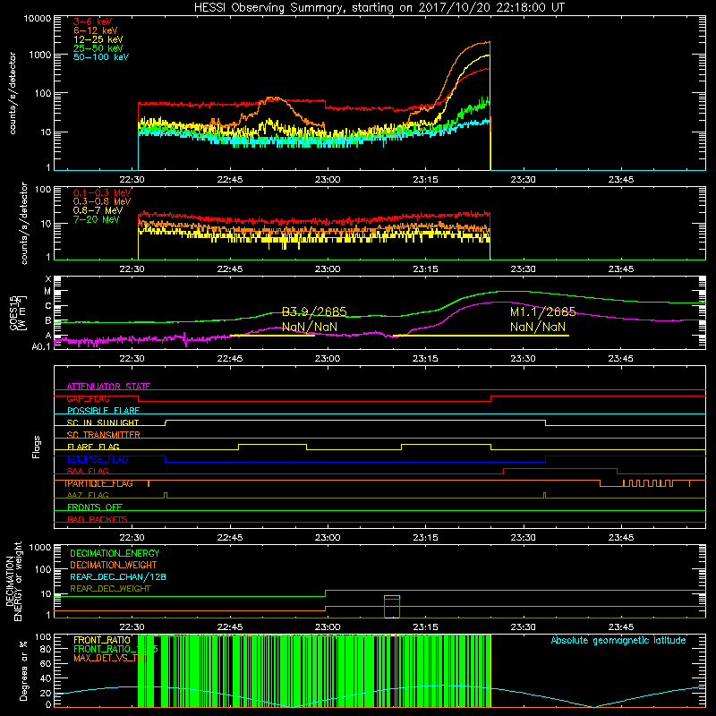716x716 pixels.
Task: Click the FRONTS_OFF flag label
Action: 95,507
